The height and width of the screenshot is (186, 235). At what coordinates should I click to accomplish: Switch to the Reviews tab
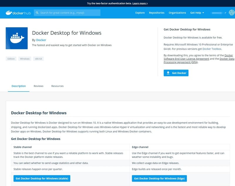38,86
